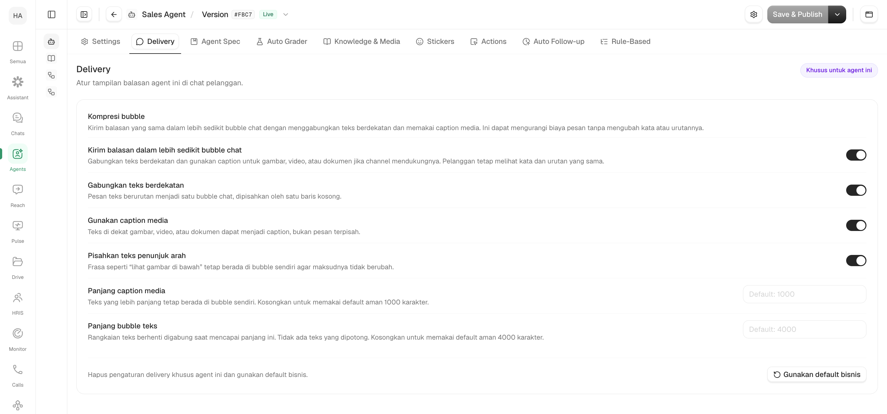Focus the Panjang caption media input field
Image resolution: width=887 pixels, height=414 pixels.
[x=804, y=294]
